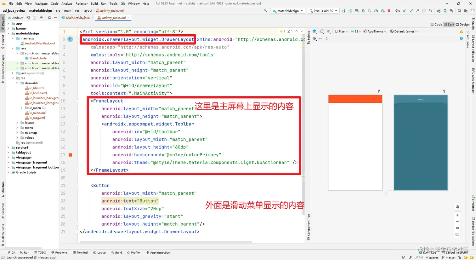Click the colorPrimary gutter color swatch
Image resolution: width=476 pixels, height=260 pixels.
[70, 155]
